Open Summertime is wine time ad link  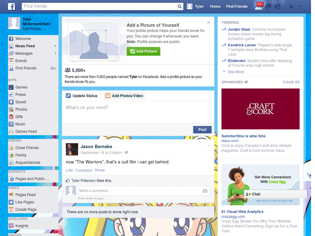(244, 136)
